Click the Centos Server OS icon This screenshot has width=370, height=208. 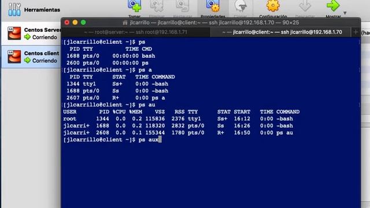[x=14, y=34]
